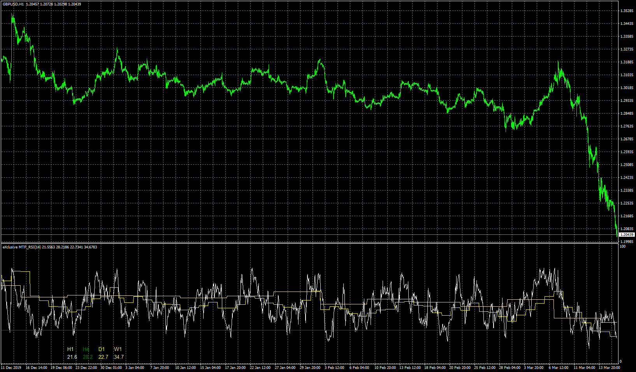The height and width of the screenshot is (372, 636).
Task: Click price axis label 1.34435
Action: coord(626,24)
